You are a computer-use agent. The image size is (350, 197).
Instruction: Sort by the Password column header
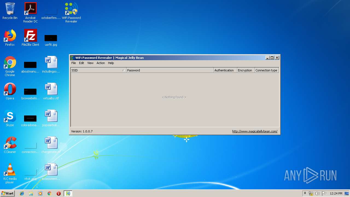170,70
